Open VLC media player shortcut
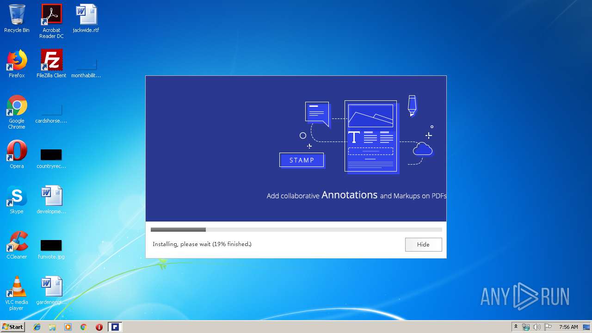Viewport: 592px width, 333px height. pos(17,293)
